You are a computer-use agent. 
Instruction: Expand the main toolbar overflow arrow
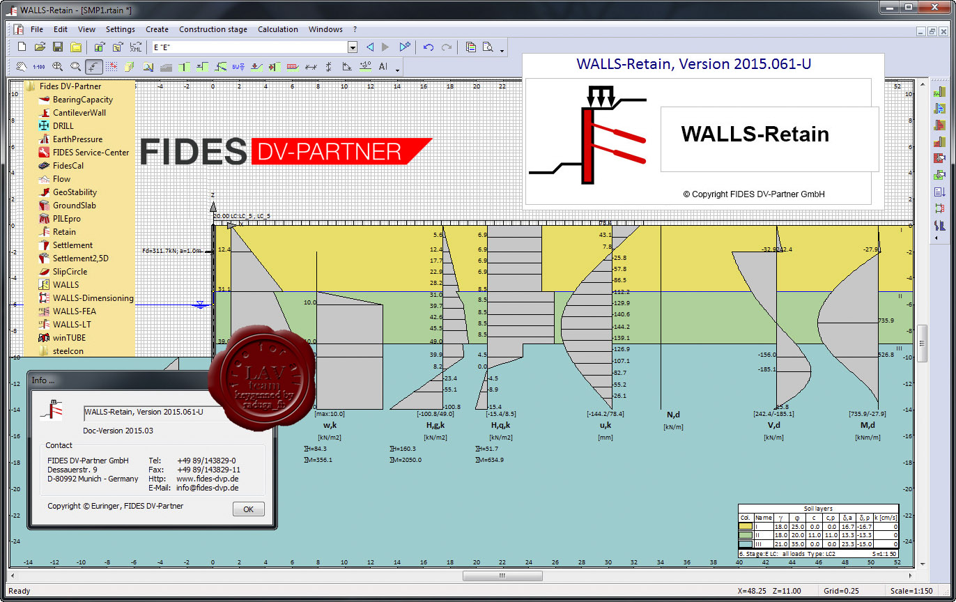coord(503,50)
